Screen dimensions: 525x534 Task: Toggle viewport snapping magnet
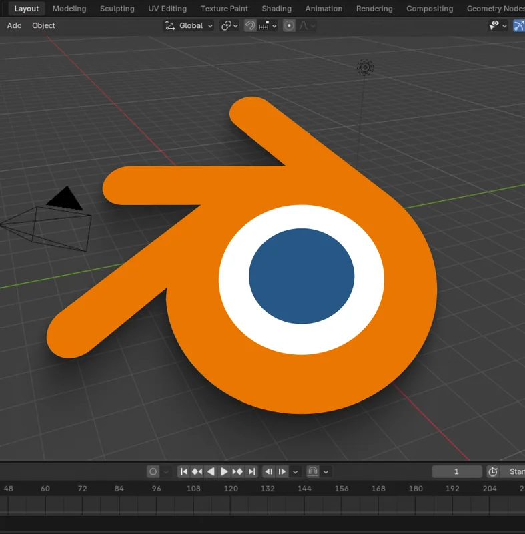(250, 25)
